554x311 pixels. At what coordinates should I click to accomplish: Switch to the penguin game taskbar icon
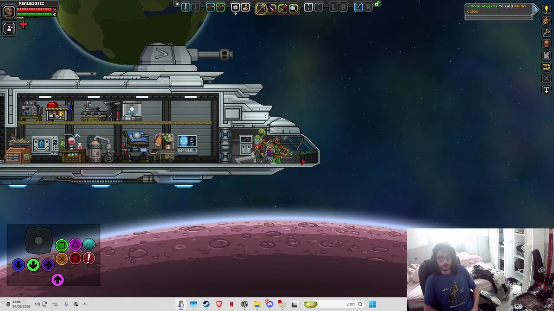tap(181, 304)
